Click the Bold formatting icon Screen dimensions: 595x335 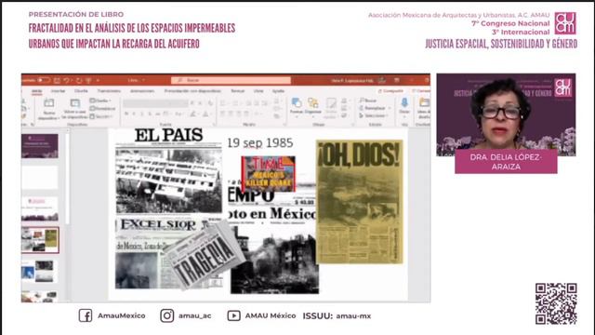pyautogui.click(x=126, y=114)
